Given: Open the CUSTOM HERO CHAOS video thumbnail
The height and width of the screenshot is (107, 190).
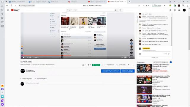Looking at the screenshot, I should 144,80.
